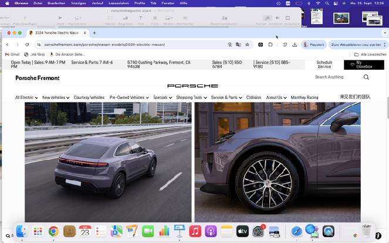Click the Collision nav link
The image size is (389, 243).
pos(253,97)
